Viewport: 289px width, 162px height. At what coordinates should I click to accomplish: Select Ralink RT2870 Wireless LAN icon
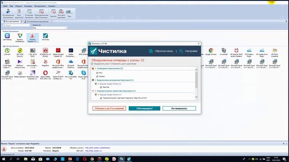pos(58,75)
